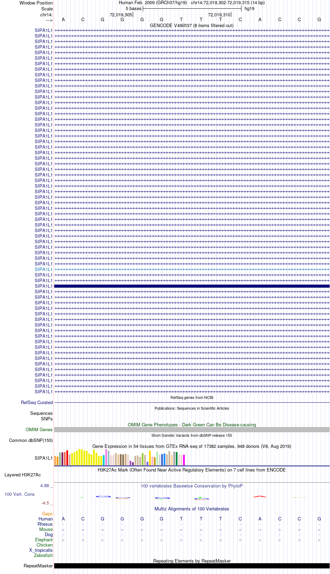Select the Elephant alignment row label
330x574 pixels.
click(44, 540)
